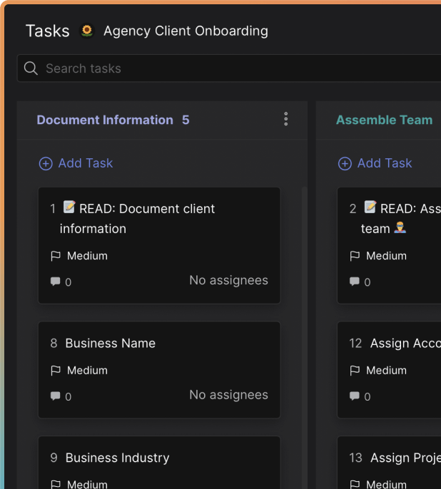Screen dimensions: 441x489
Task: Select the Assemble Team column header
Action: pyautogui.click(x=384, y=120)
